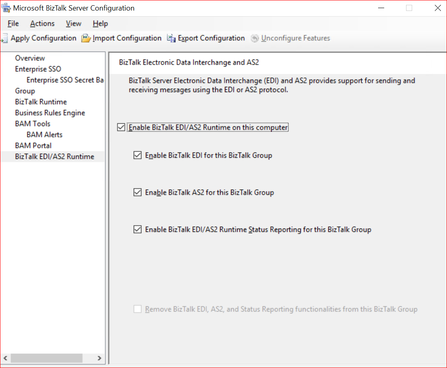447x368 pixels.
Task: Click the Apply Configuration toolbar icon
Action: coord(4,39)
